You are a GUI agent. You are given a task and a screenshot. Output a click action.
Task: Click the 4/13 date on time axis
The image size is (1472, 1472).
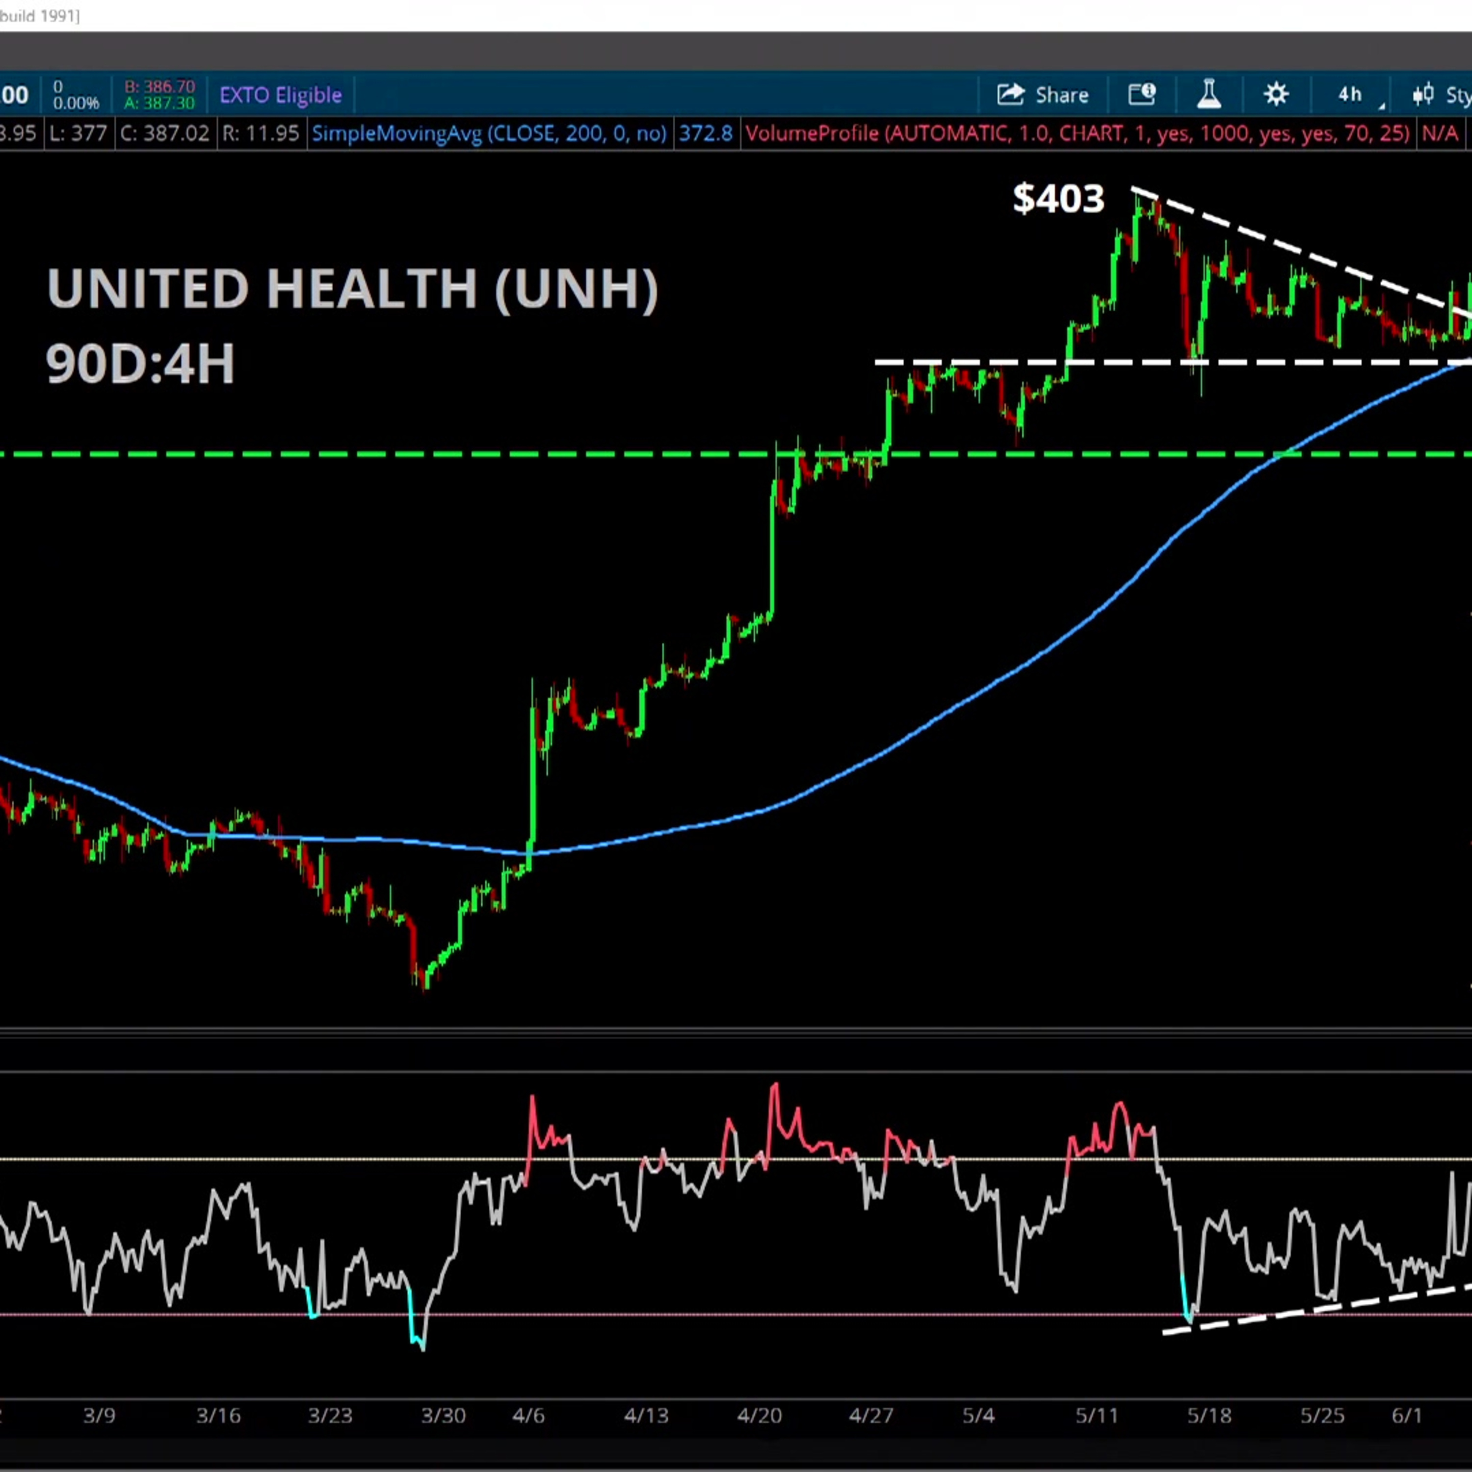tap(646, 1416)
